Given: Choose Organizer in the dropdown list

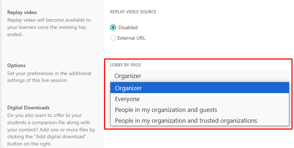Looking at the screenshot, I should point(200,88).
